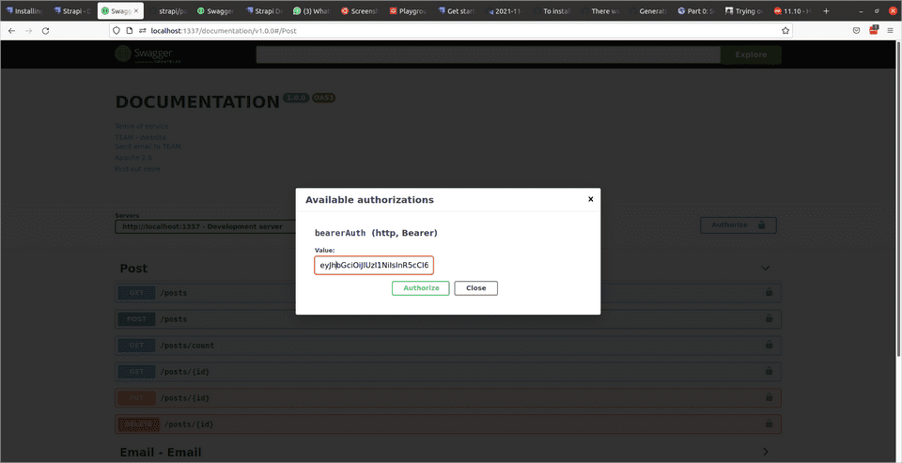
Task: Click the Find out more link
Action: pyautogui.click(x=137, y=169)
